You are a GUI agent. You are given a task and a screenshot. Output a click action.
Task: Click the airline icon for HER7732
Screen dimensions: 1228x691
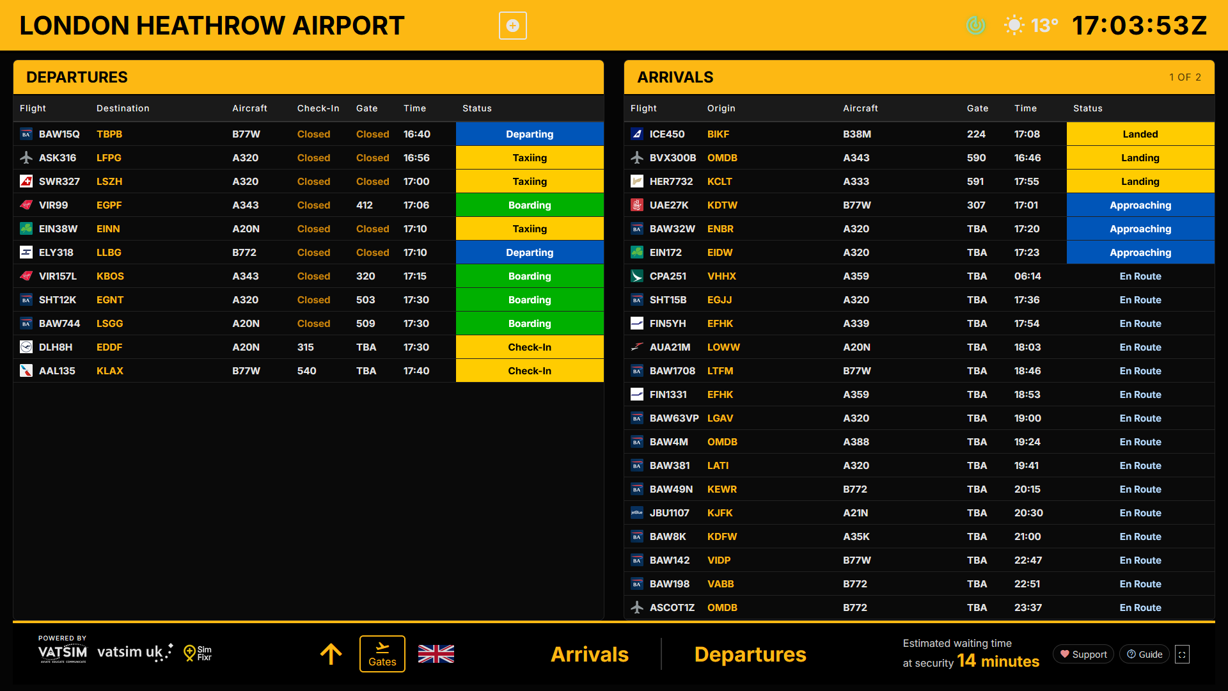pos(637,182)
